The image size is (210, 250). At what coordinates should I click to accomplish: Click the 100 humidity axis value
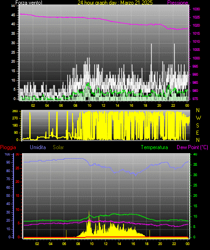coord(8,155)
